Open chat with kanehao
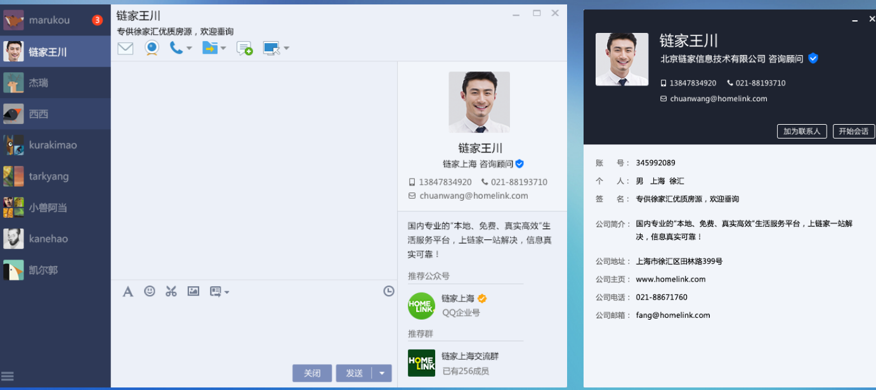 [55, 239]
